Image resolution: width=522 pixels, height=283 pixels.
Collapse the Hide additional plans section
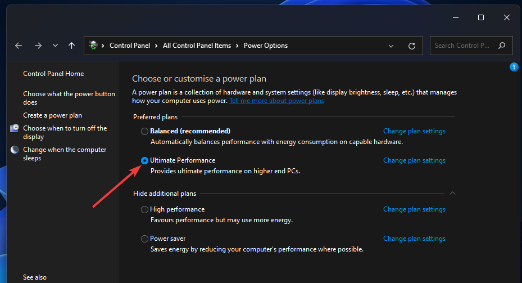453,194
